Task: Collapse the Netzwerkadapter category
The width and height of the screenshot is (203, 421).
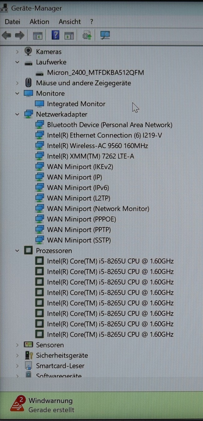Action: pos(17,115)
